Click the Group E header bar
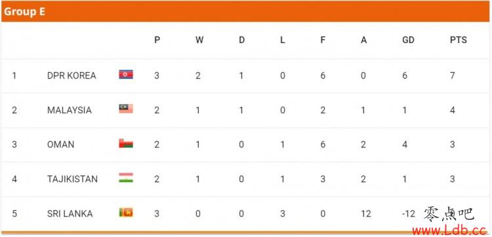The image size is (492, 237). coord(245,11)
